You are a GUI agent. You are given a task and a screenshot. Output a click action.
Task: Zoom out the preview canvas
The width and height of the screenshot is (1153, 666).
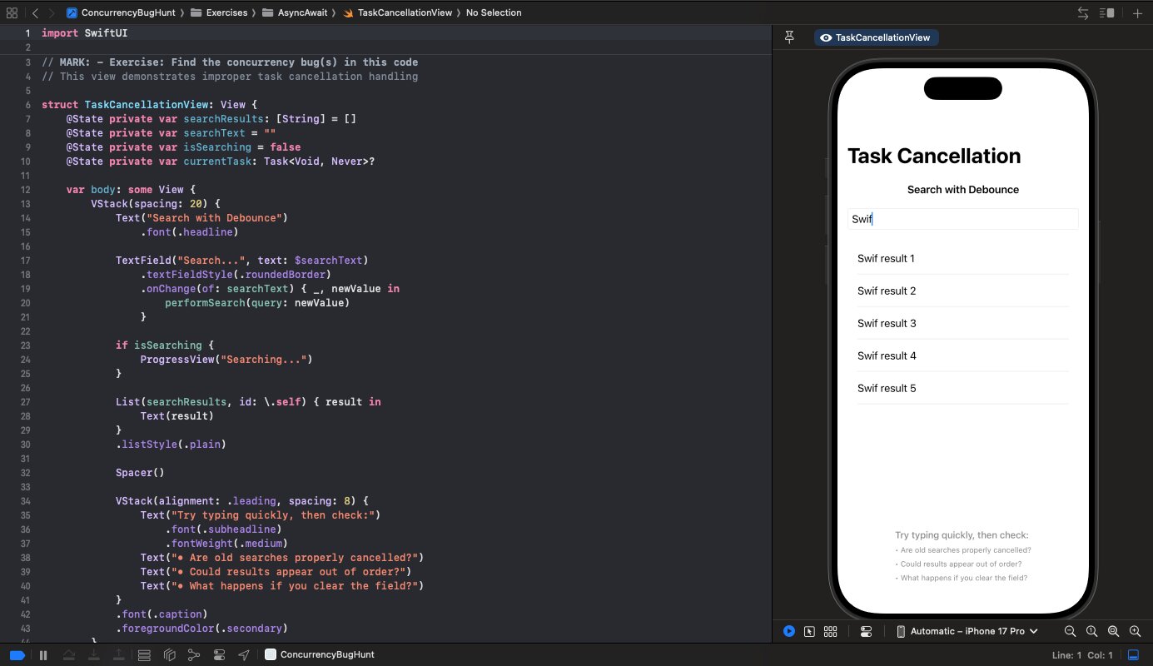(x=1070, y=631)
